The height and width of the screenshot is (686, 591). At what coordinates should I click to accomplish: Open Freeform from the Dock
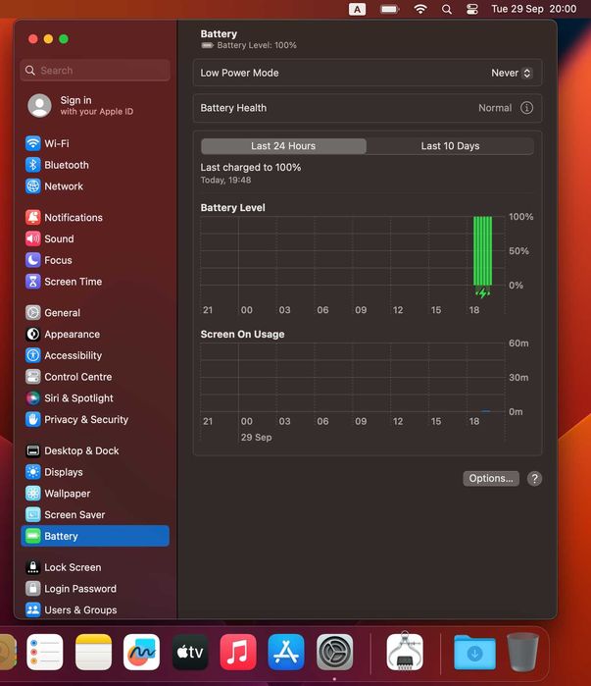(x=141, y=652)
